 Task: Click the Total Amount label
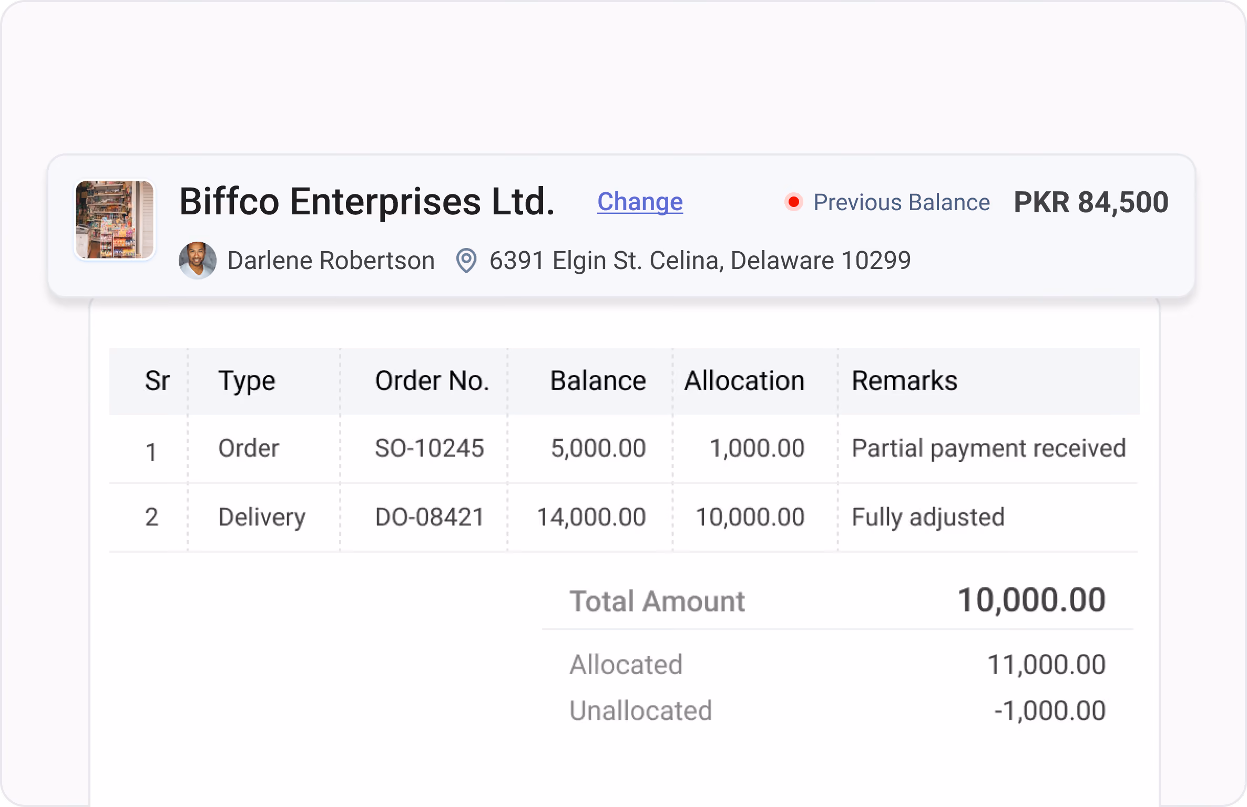click(657, 601)
